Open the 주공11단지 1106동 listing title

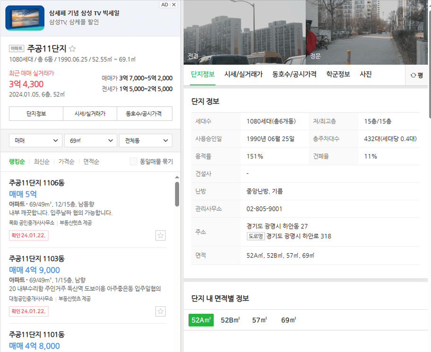(x=37, y=183)
